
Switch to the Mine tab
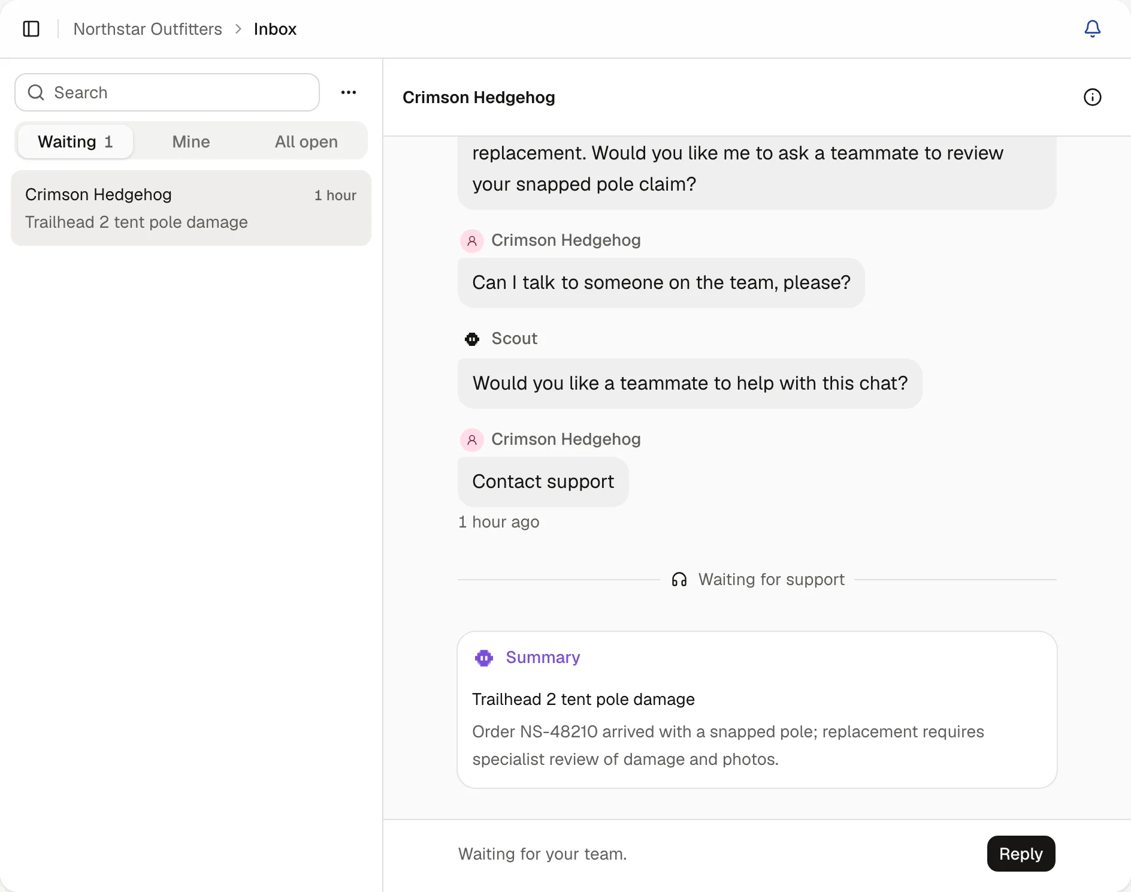[191, 141]
